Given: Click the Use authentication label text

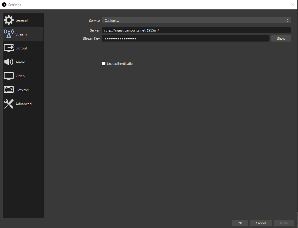Looking at the screenshot, I should coord(121,64).
